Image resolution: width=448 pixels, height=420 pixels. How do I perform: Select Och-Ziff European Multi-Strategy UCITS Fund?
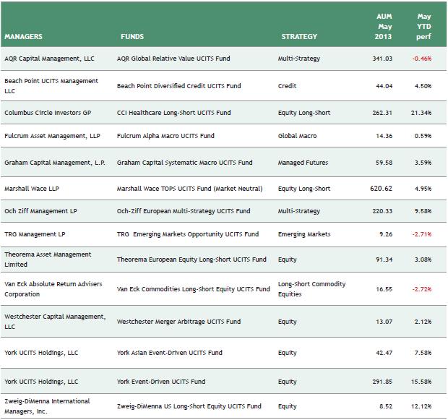click(184, 211)
